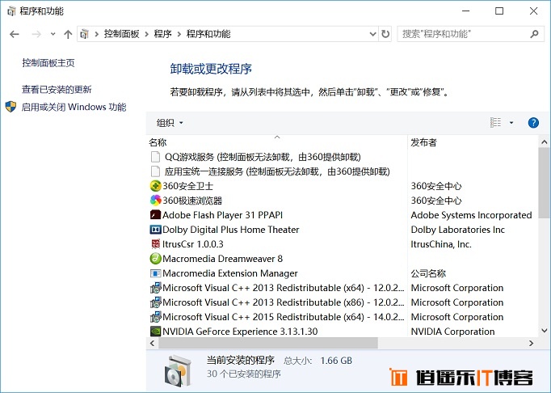The height and width of the screenshot is (393, 551).
Task: Click the Adobe Flash Player icon
Action: click(x=155, y=215)
